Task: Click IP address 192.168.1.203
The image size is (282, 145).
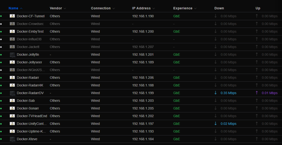Action: [x=143, y=101]
